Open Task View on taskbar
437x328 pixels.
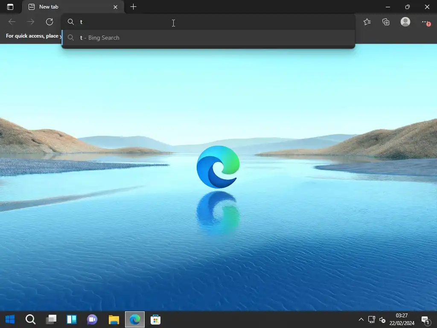point(51,319)
